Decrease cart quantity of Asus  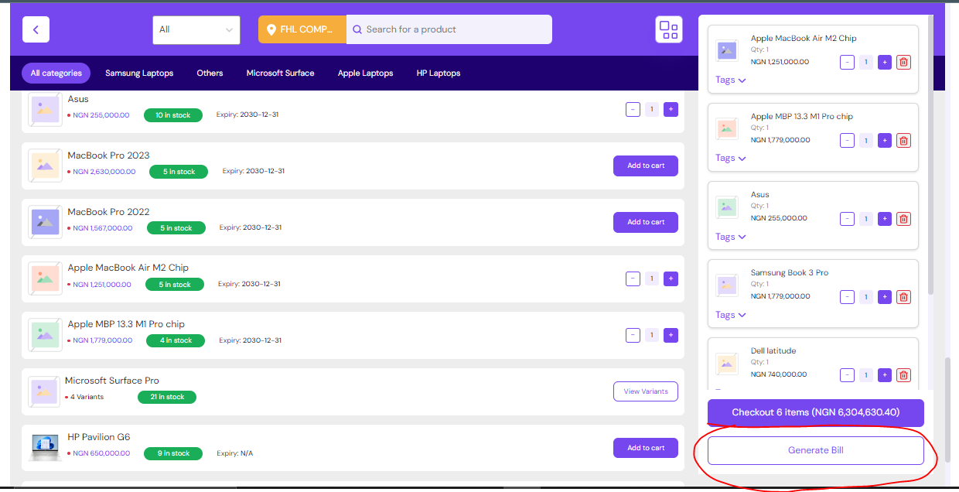847,219
